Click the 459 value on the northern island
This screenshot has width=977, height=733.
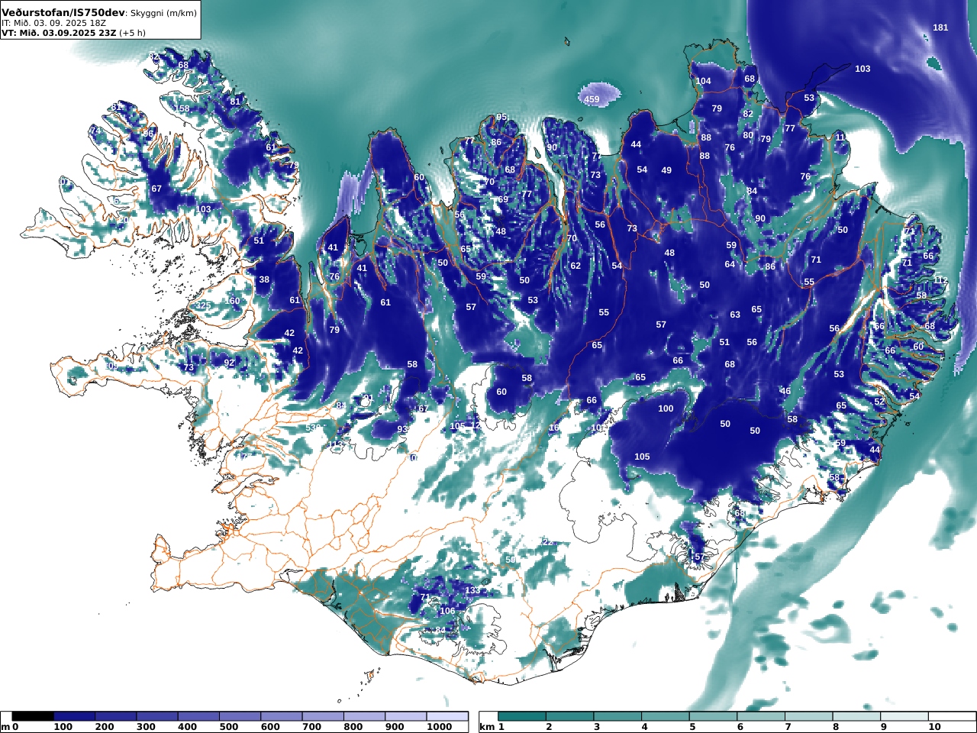pos(592,99)
